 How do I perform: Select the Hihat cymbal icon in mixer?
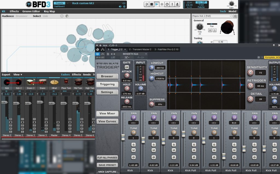pyautogui.click(x=54, y=82)
